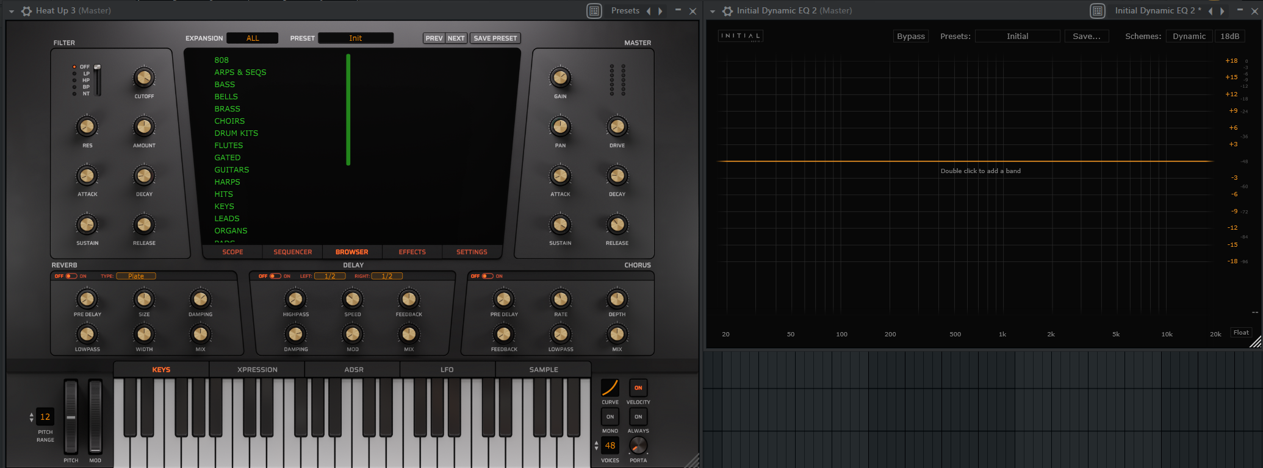The height and width of the screenshot is (468, 1263).
Task: Click the chorus DEPTH knob
Action: pos(617,299)
